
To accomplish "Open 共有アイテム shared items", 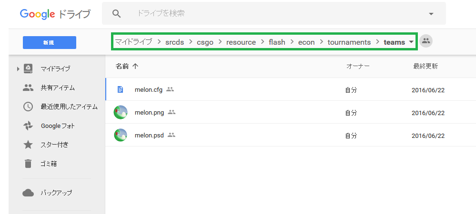I will [57, 88].
